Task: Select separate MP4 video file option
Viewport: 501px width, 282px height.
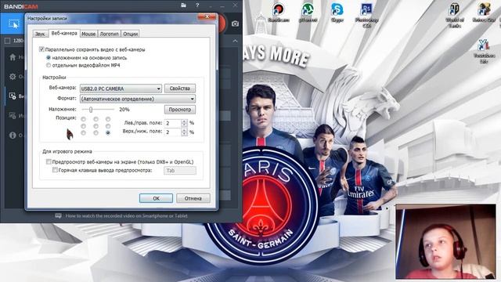Action: pos(49,65)
